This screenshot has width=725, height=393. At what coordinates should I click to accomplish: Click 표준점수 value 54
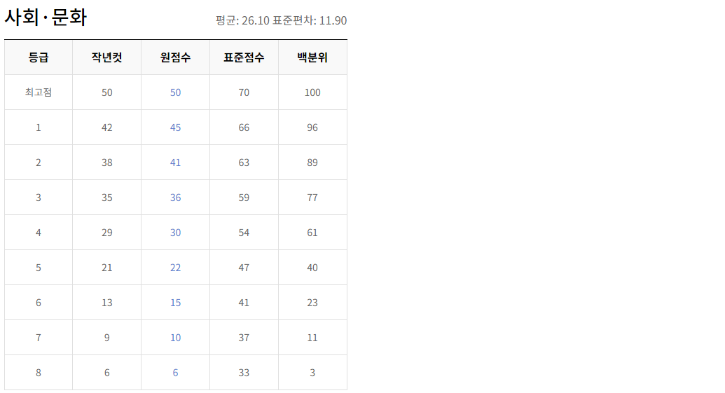click(244, 233)
